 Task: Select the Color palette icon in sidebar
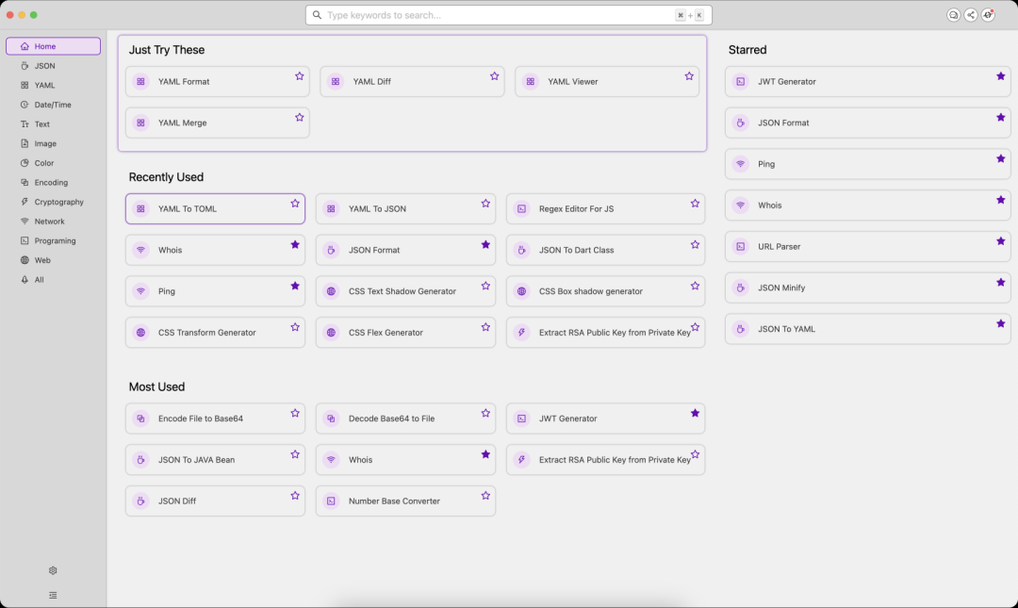[x=25, y=163]
